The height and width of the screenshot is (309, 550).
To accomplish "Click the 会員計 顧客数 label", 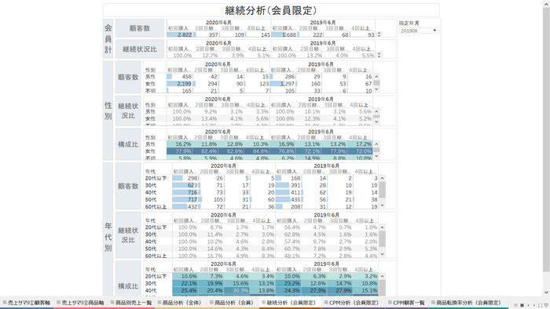I will [x=140, y=28].
